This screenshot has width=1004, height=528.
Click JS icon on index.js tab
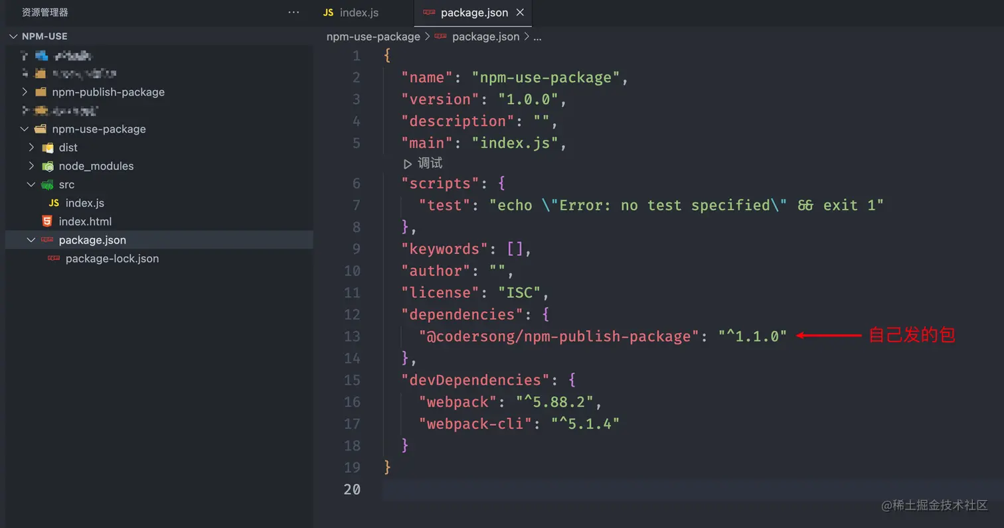pos(328,13)
